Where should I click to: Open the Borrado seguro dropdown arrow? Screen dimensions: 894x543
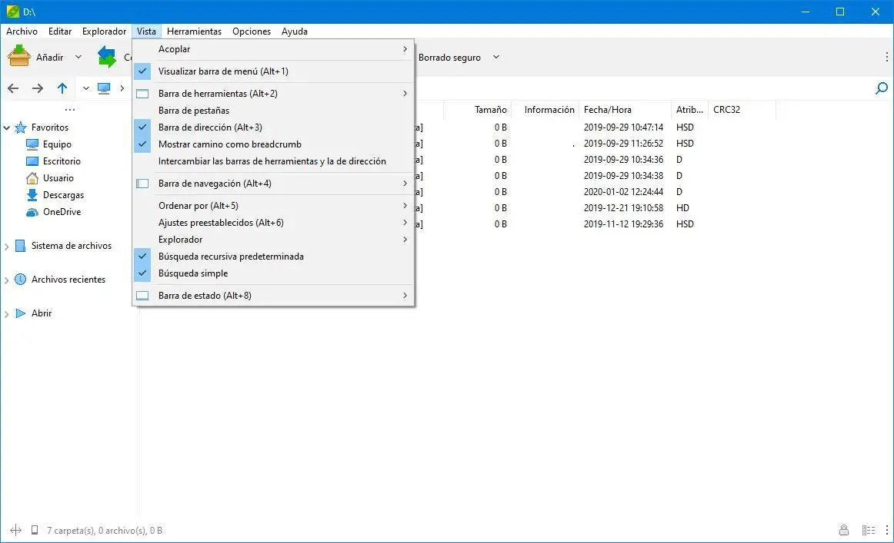coord(496,57)
